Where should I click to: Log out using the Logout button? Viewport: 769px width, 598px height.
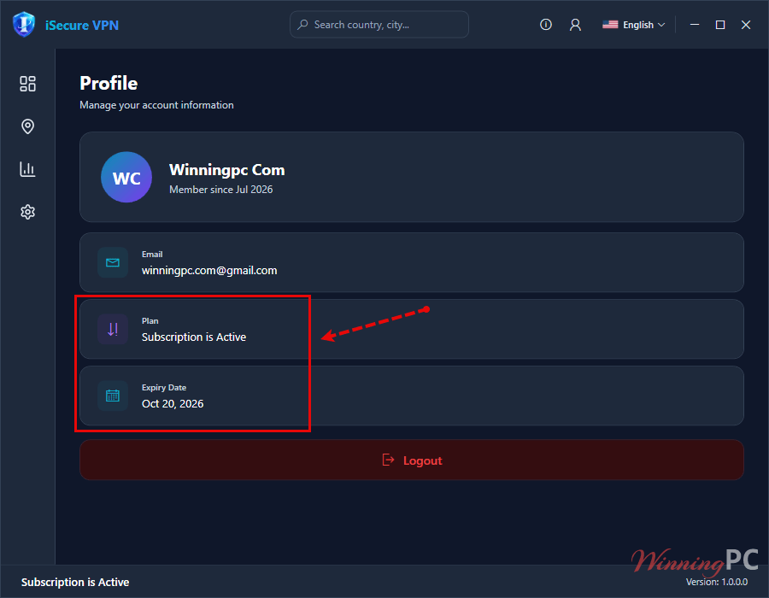pos(412,460)
